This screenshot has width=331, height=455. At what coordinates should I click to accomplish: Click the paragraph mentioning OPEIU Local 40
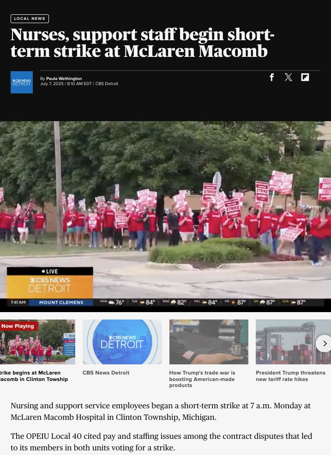tap(161, 442)
